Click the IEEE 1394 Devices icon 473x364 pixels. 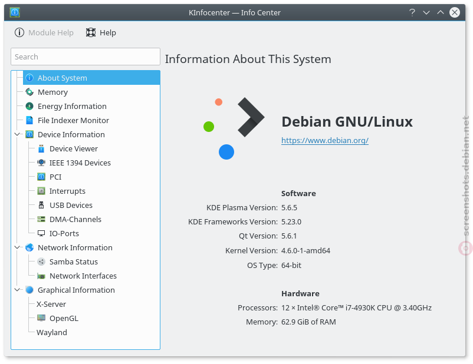(41, 163)
